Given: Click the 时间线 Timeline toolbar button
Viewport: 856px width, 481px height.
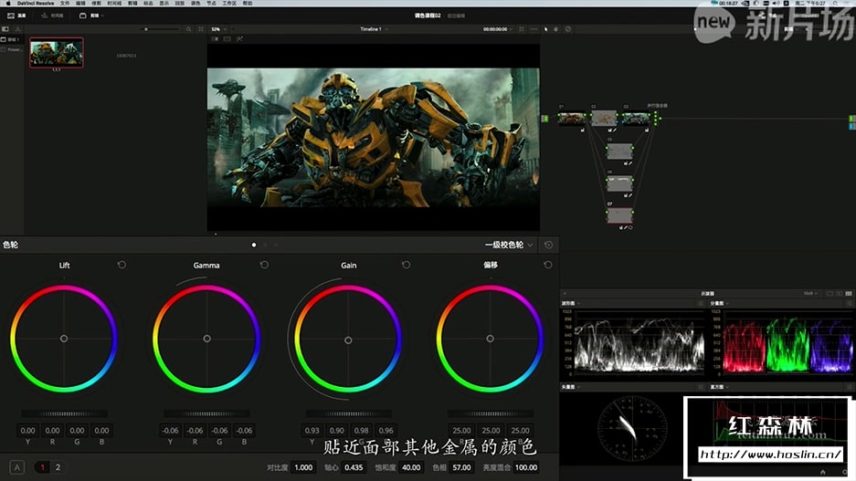Looking at the screenshot, I should pyautogui.click(x=52, y=16).
